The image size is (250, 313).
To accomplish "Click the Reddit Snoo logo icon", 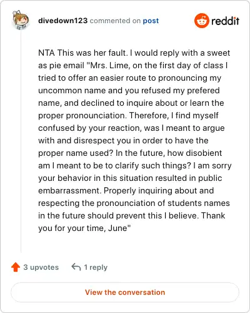I will [x=201, y=21].
